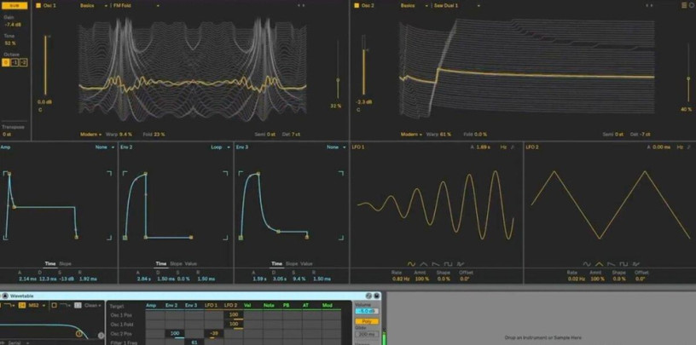Screen dimensions: 696x345
Task: Select the Value tab under Env 3
Action: point(306,263)
